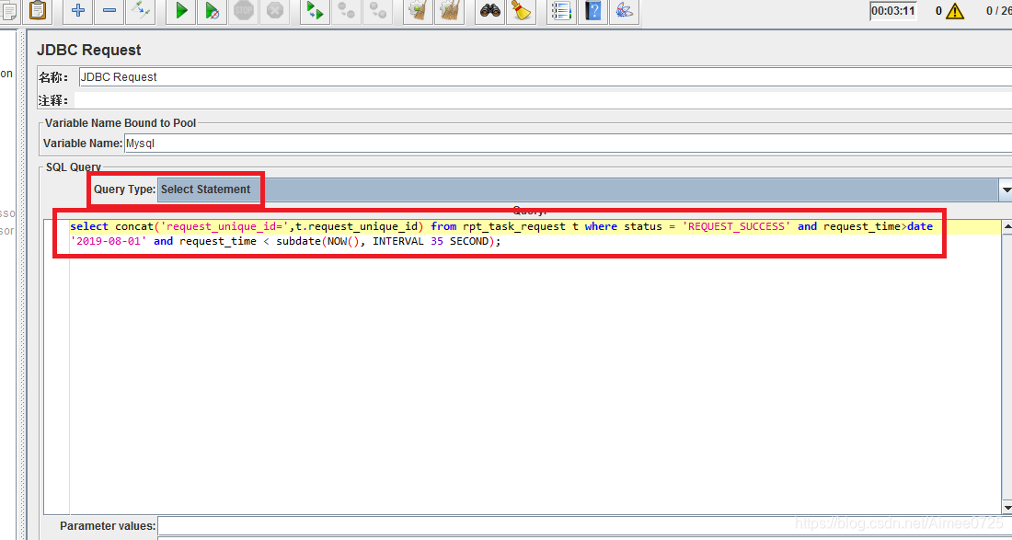Click the Clear All double broom icon
1012x540 pixels.
pos(449,11)
